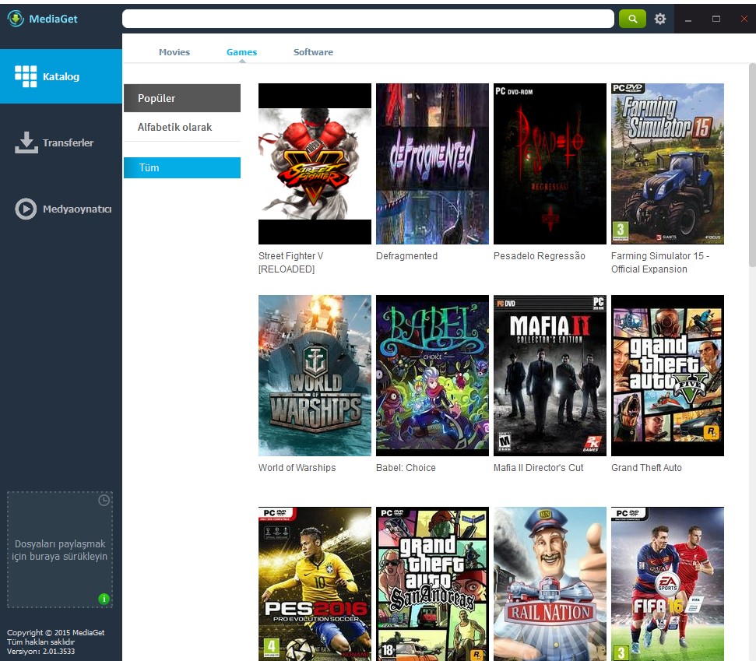Click the clock icon in the drop zone

[104, 500]
